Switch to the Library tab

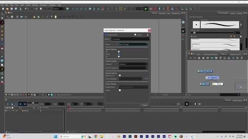(x=232, y=13)
